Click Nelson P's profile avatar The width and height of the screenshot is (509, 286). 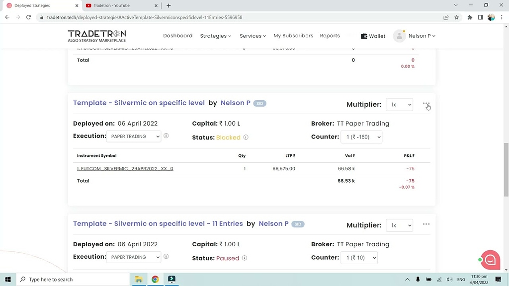point(399,36)
